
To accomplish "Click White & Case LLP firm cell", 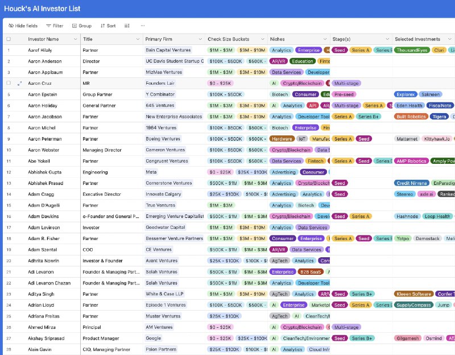I will 164,294.
